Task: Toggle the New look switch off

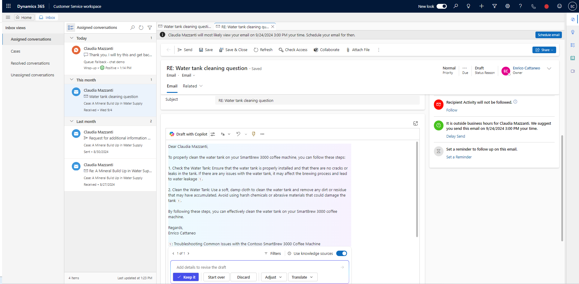Action: pyautogui.click(x=442, y=6)
